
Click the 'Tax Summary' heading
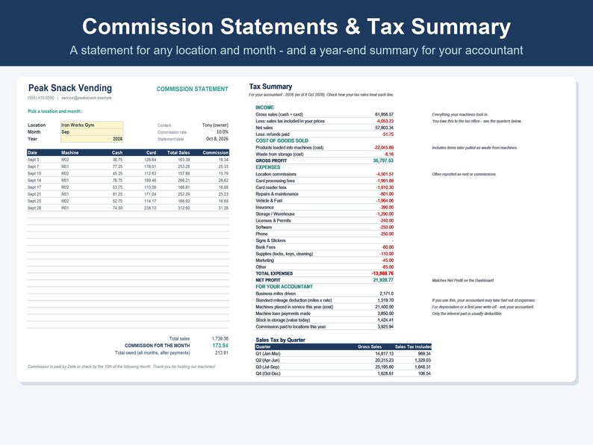pos(271,87)
